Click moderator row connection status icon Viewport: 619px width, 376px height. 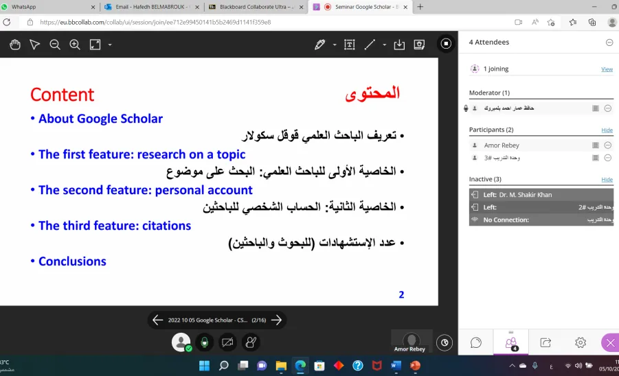596,108
